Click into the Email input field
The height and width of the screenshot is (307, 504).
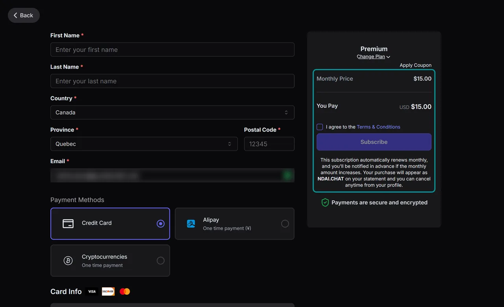(x=172, y=175)
